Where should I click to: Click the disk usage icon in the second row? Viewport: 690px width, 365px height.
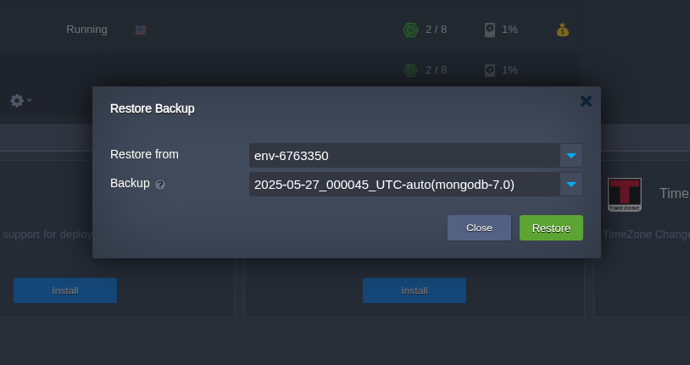coord(489,70)
